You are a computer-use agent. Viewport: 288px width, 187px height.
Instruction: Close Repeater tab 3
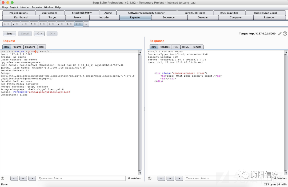click(26, 24)
